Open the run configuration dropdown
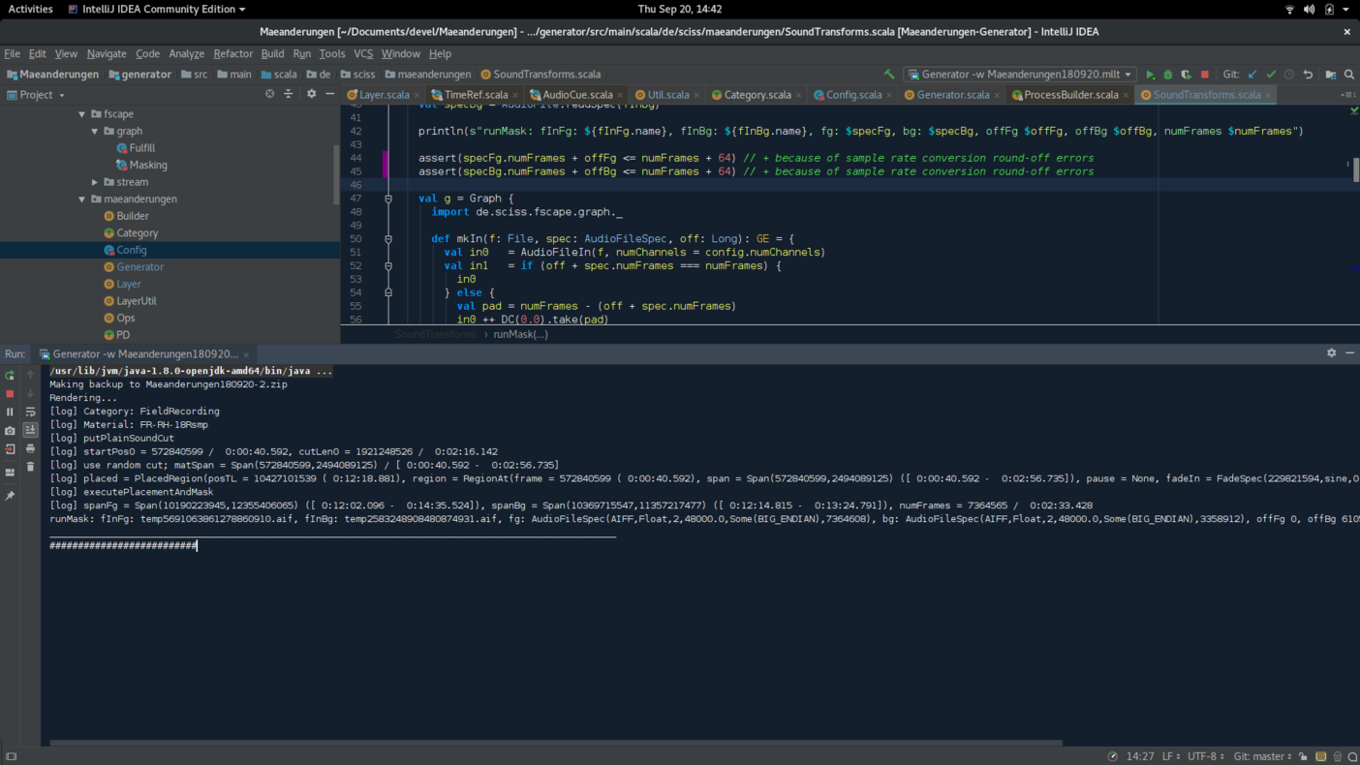This screenshot has height=765, width=1360. (1019, 75)
